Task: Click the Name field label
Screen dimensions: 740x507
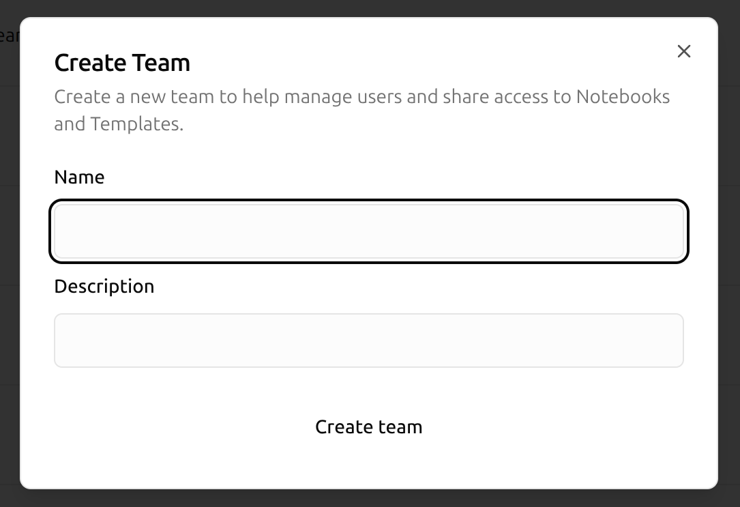Action: (x=79, y=177)
